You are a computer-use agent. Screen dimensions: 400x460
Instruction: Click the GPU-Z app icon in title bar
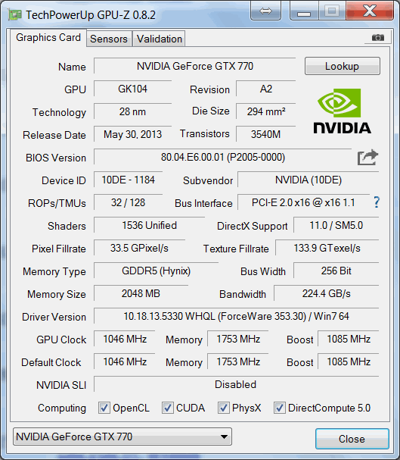click(x=15, y=14)
